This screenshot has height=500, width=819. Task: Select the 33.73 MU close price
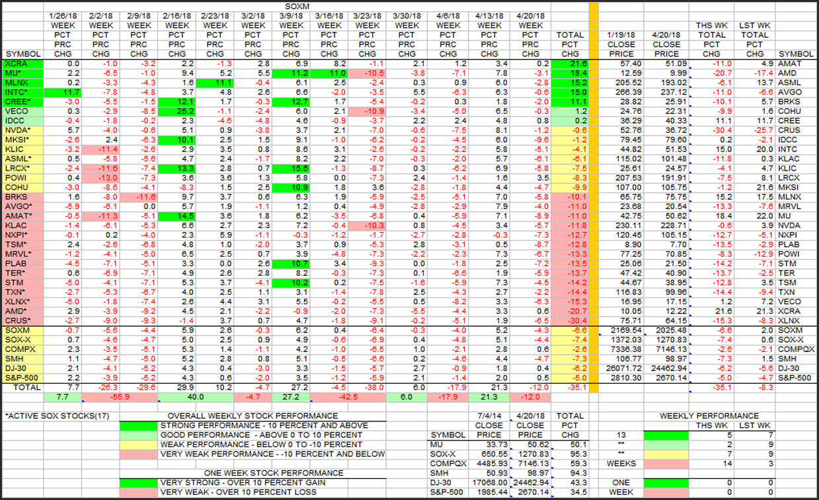(489, 444)
